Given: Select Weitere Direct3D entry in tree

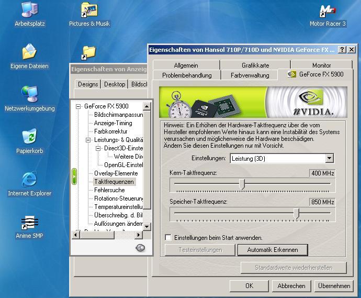Looking at the screenshot, I should pyautogui.click(x=128, y=157).
